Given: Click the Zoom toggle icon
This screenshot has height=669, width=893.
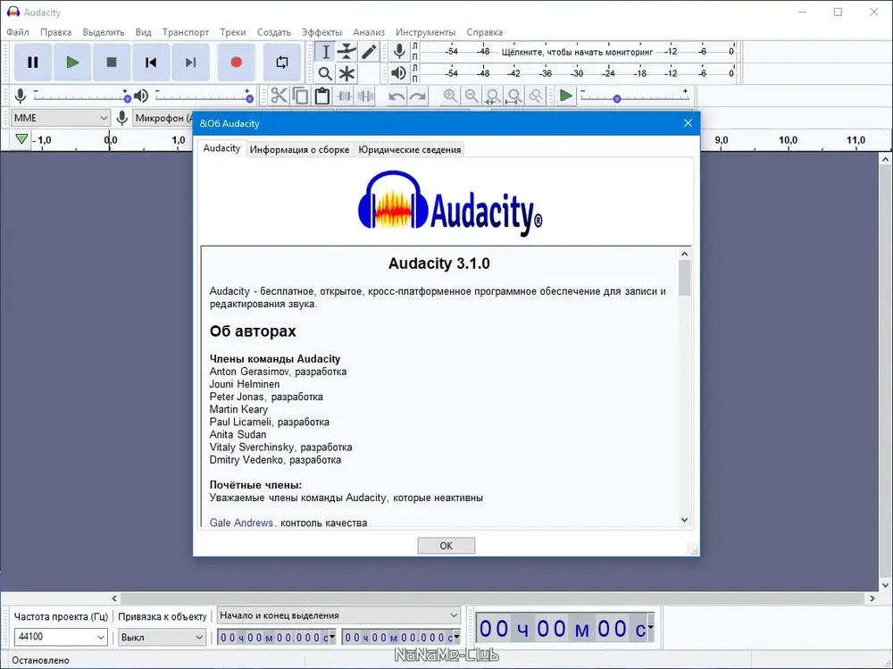Looking at the screenshot, I should point(536,96).
